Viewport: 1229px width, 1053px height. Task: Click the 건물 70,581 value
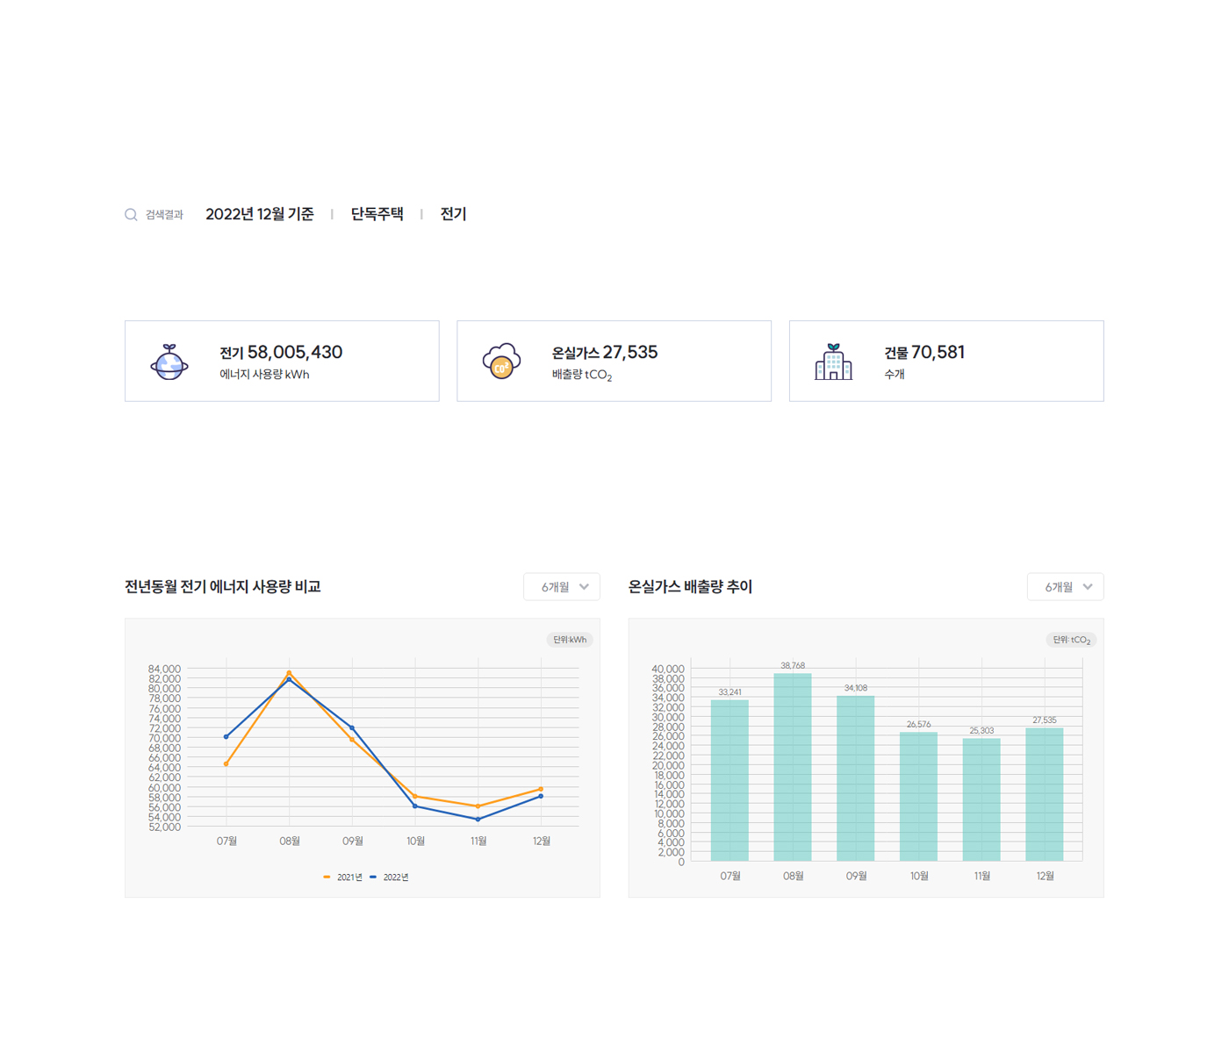point(924,353)
